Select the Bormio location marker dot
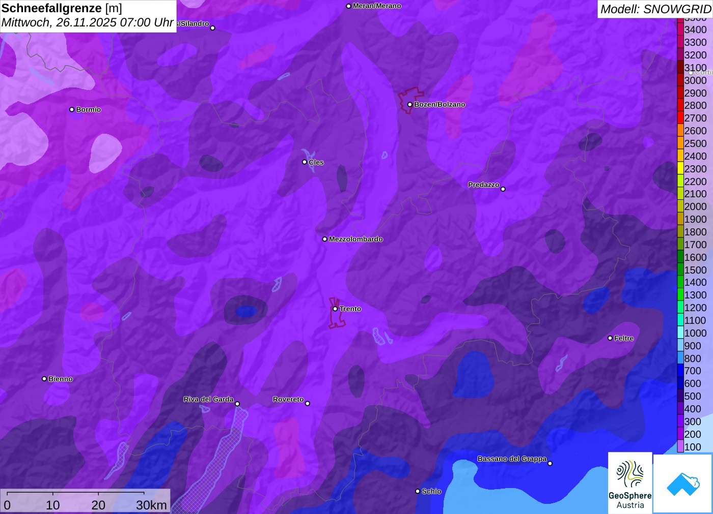The height and width of the screenshot is (514, 713). click(72, 109)
